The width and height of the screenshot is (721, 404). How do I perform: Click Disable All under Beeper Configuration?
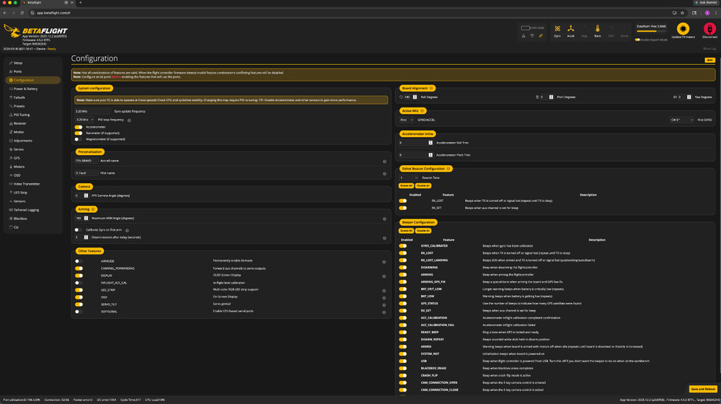423,231
